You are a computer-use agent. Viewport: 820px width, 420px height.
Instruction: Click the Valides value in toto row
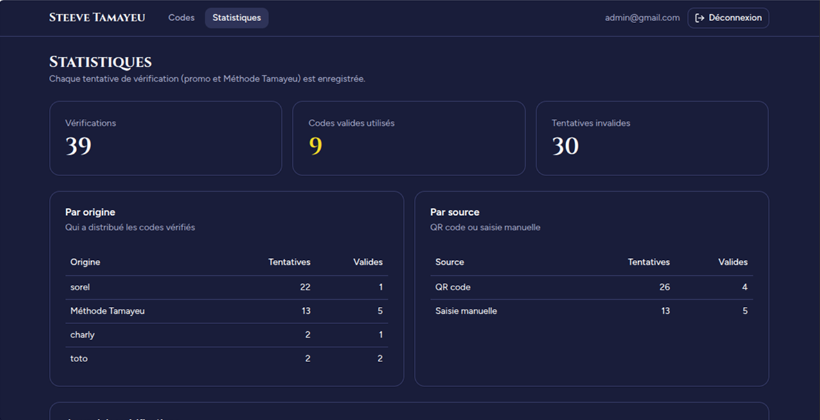380,358
